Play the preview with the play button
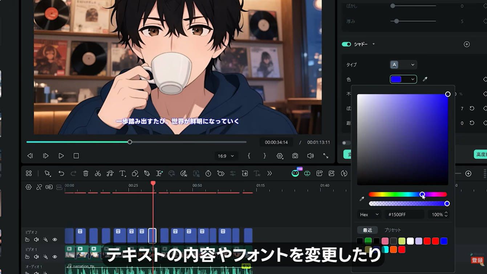487x274 pixels. point(61,156)
